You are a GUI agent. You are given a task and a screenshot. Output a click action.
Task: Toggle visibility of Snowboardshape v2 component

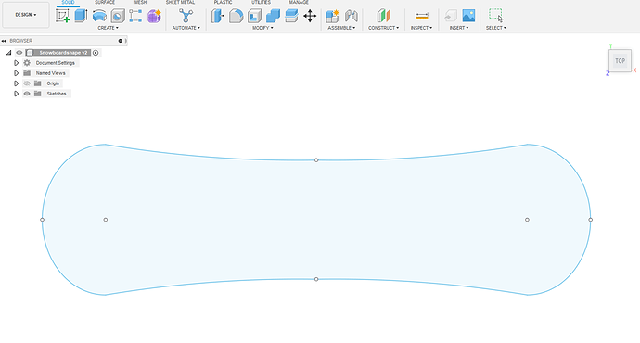coord(19,53)
